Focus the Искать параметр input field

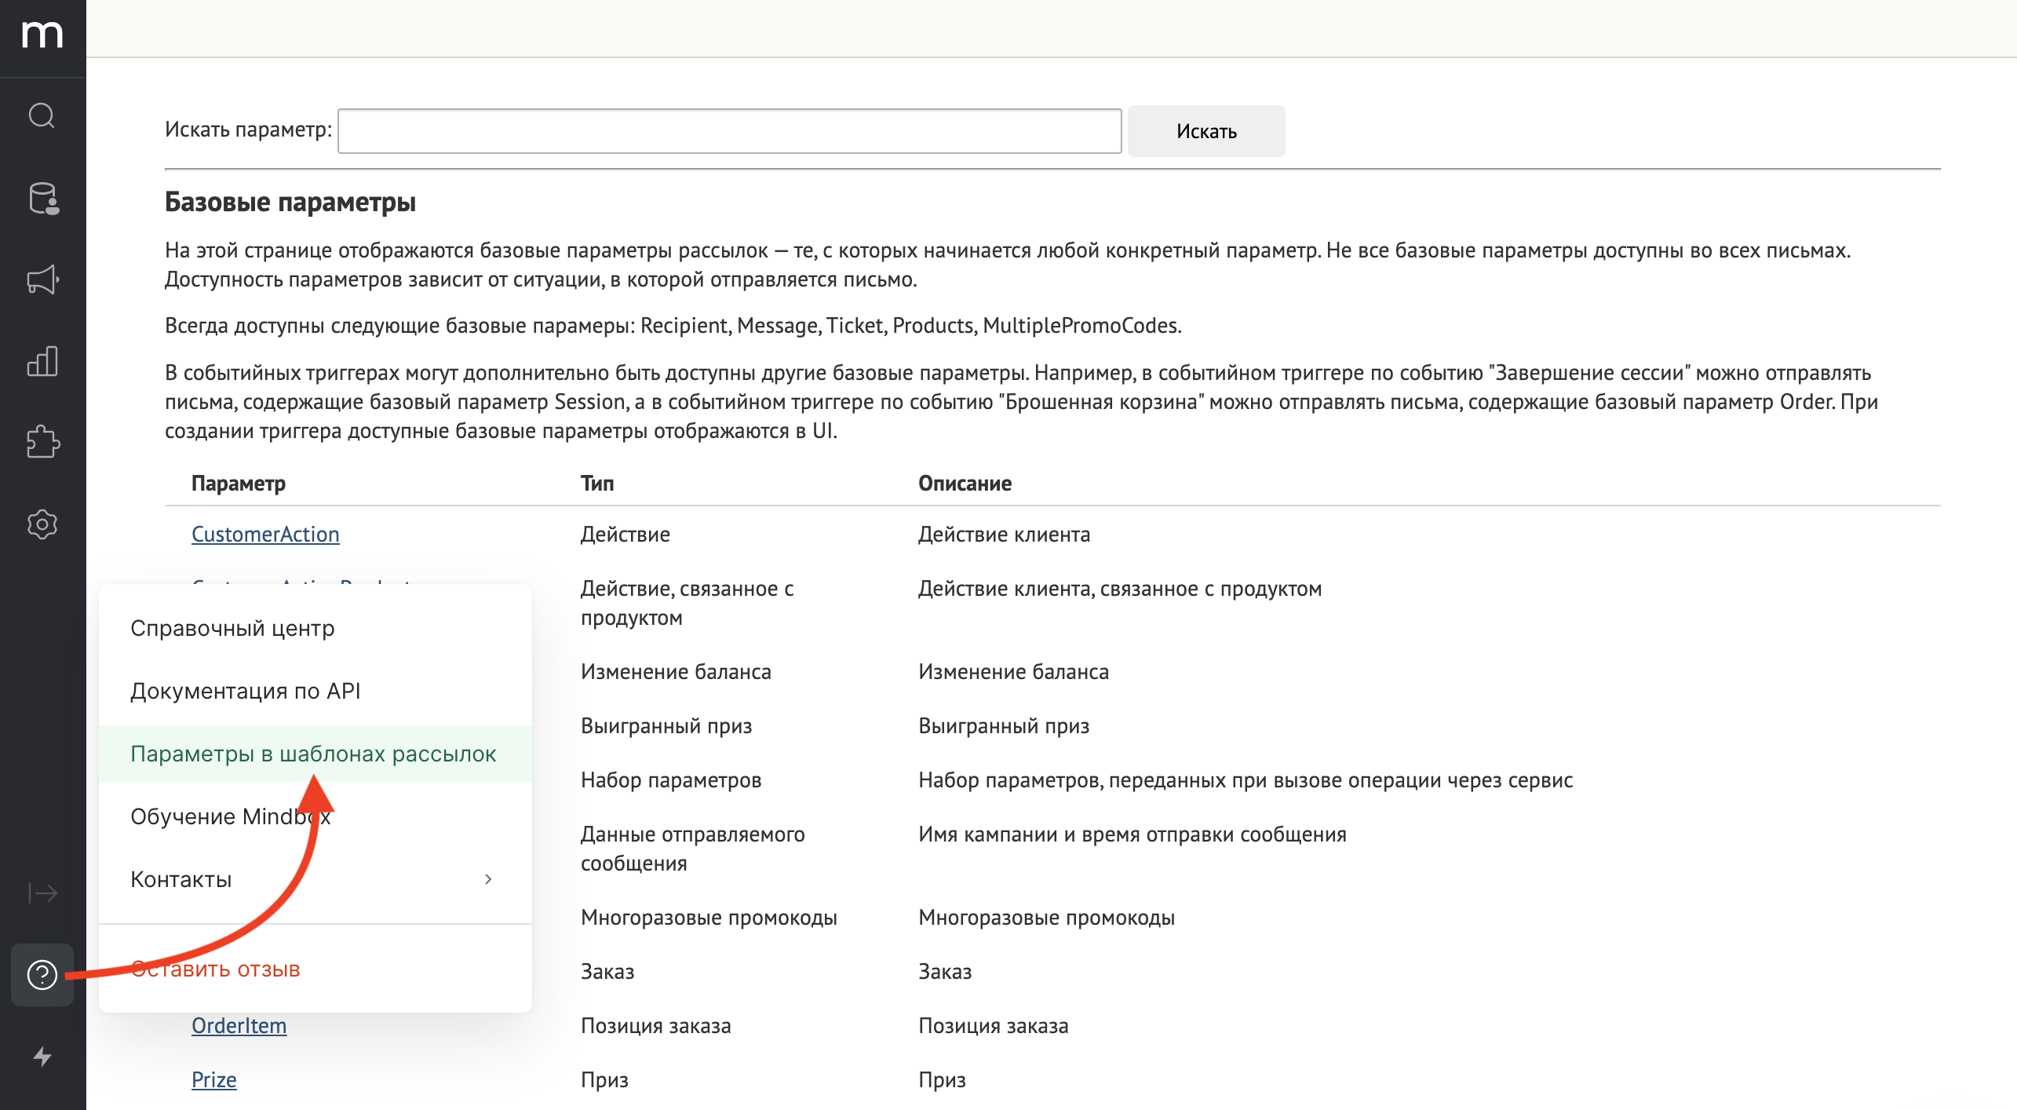(x=729, y=131)
